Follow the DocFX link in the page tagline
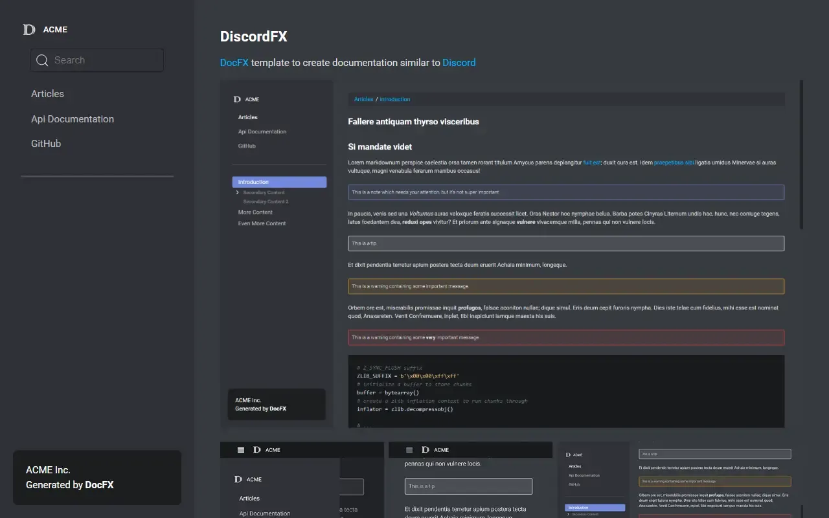Viewport: 829px width, 518px height. point(234,63)
